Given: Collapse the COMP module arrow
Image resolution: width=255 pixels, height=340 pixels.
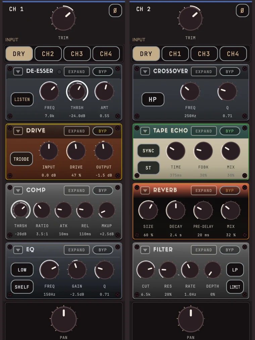Looking at the screenshot, I should 18,190.
